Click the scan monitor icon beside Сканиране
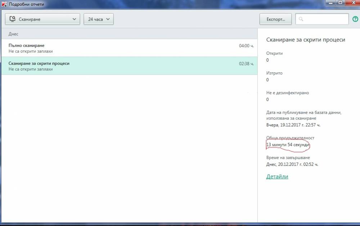This screenshot has width=360, height=226. [x=12, y=19]
